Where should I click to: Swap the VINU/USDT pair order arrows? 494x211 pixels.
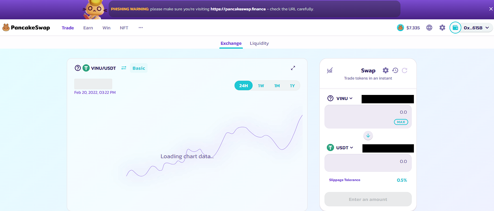click(124, 68)
